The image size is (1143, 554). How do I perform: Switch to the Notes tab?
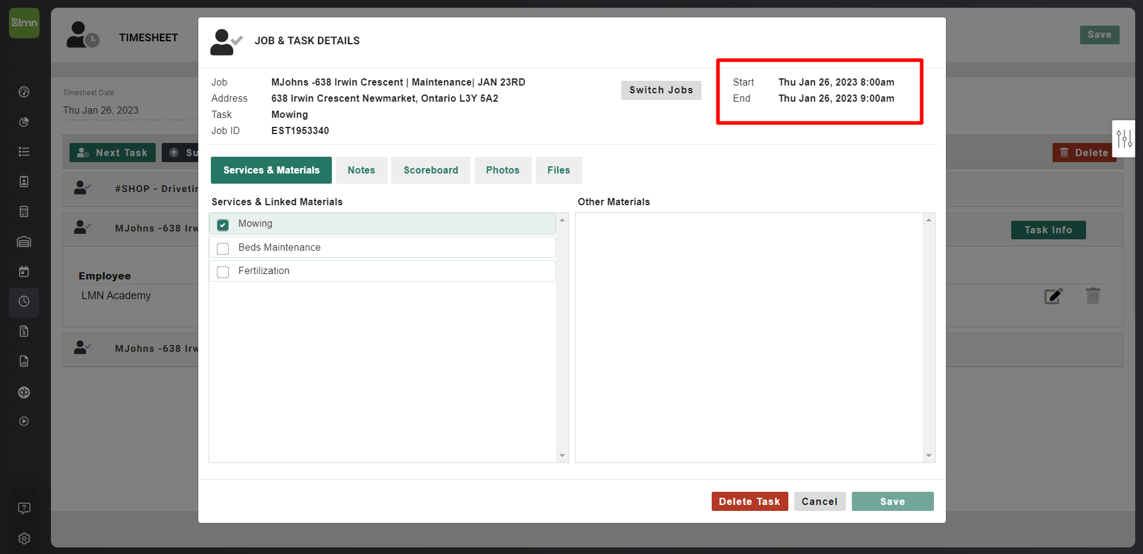click(x=361, y=170)
